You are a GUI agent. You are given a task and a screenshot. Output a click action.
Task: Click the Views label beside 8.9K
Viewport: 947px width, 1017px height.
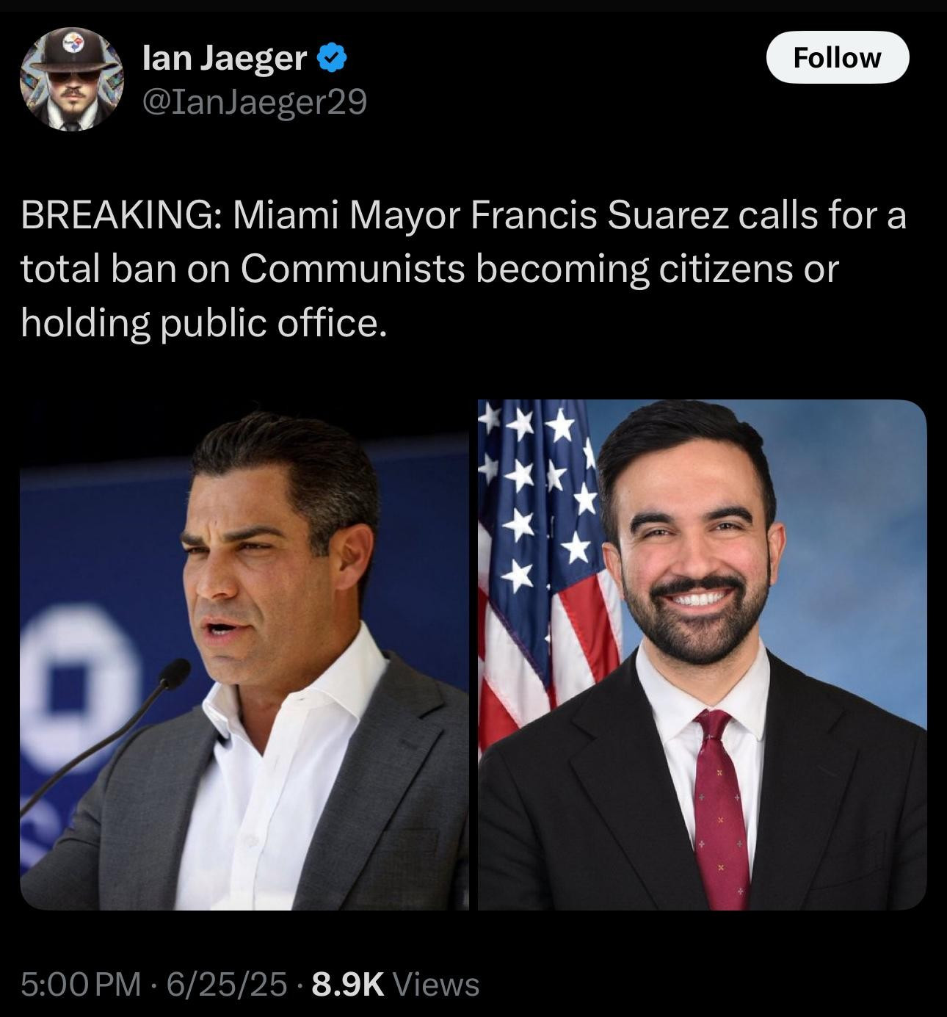pos(436,984)
